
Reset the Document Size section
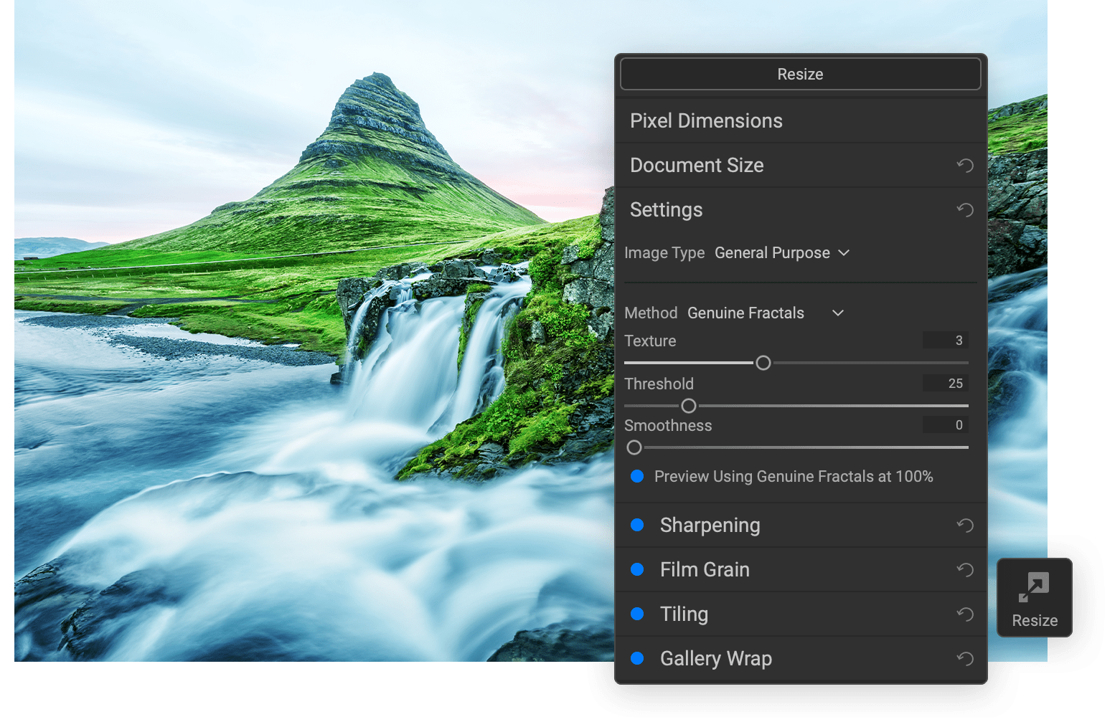tap(965, 165)
